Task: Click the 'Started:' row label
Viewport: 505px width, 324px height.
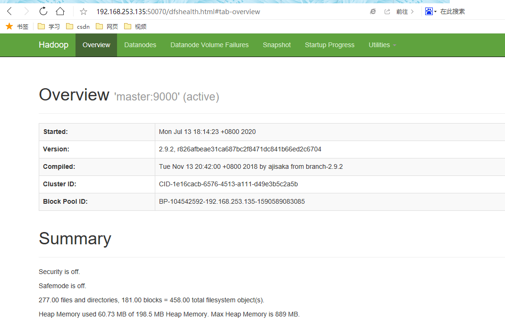Action: click(55, 132)
